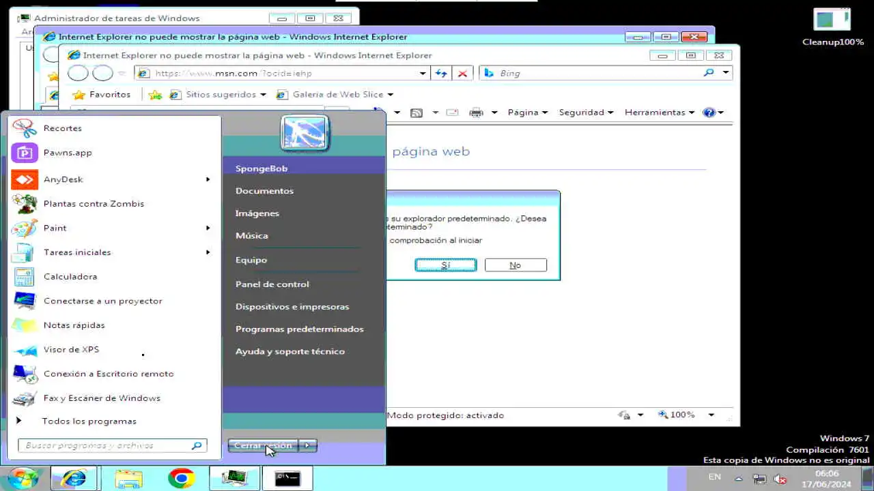Click the Windows Start orb
874x491 pixels.
pyautogui.click(x=24, y=478)
